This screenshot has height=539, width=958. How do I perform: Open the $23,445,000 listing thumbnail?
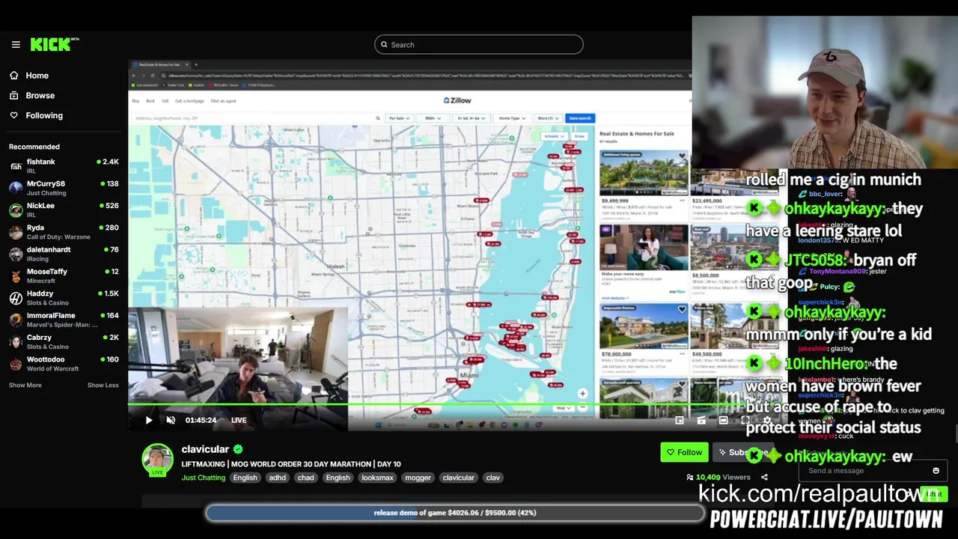736,183
